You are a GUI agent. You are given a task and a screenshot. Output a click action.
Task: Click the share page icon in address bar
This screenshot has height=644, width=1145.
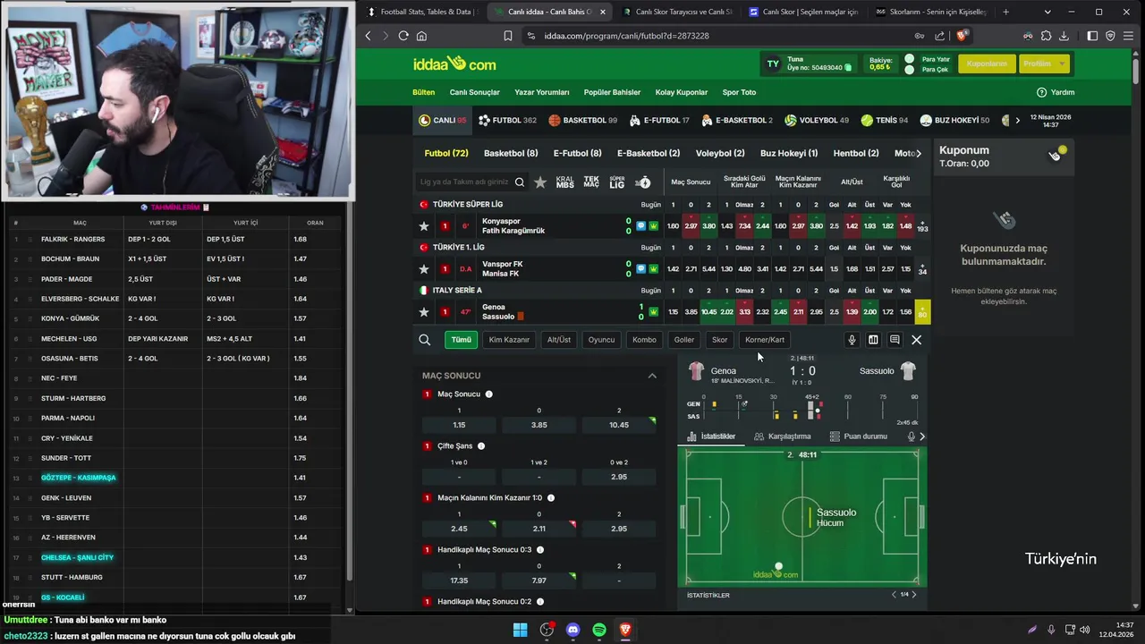[x=939, y=36]
